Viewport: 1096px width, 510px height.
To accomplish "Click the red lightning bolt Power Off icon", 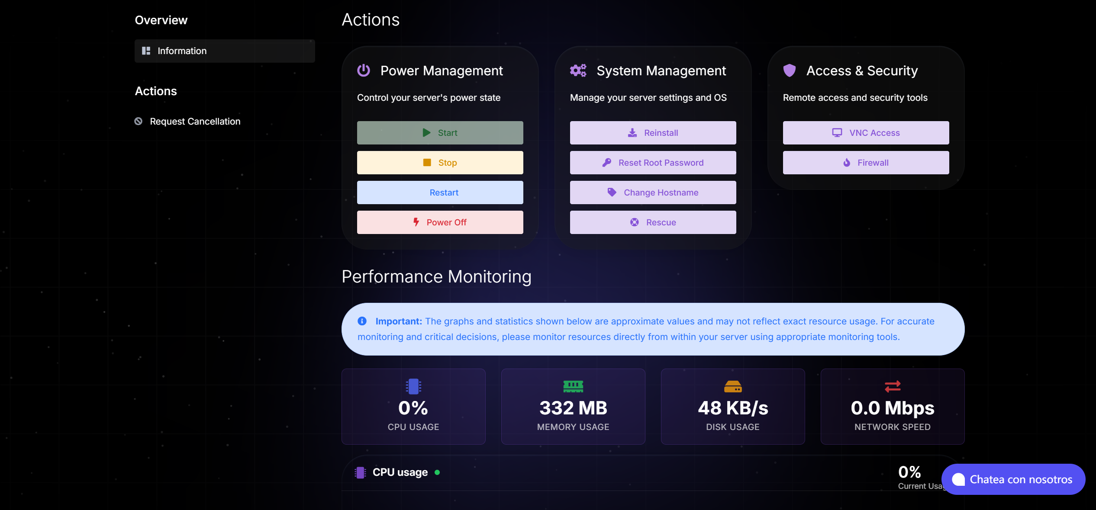I will pyautogui.click(x=416, y=222).
